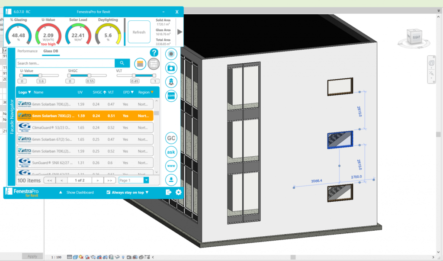Sort by Logo column arrow
The width and height of the screenshot is (443, 261).
[29, 92]
